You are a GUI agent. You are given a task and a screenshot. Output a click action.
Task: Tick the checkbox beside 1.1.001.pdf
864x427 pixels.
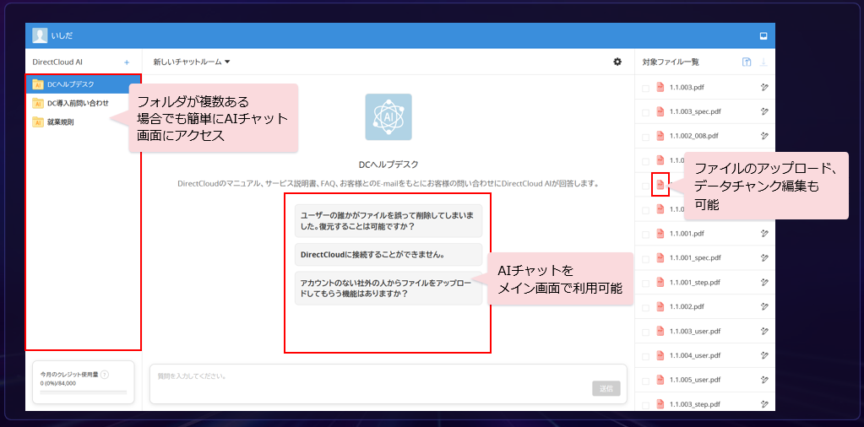click(x=646, y=234)
